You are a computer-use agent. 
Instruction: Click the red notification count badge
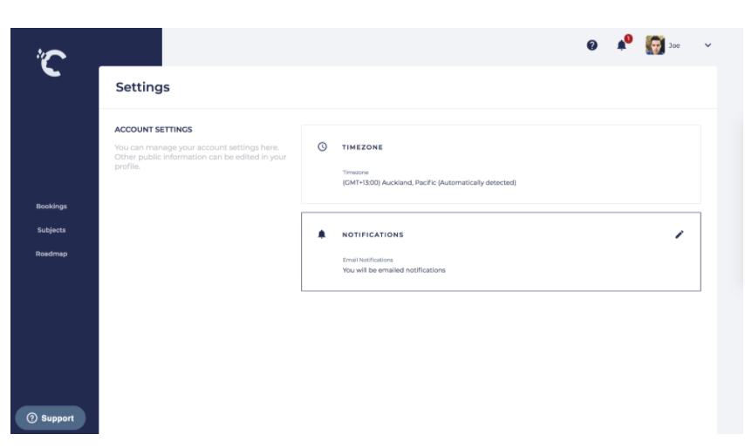[x=628, y=39]
